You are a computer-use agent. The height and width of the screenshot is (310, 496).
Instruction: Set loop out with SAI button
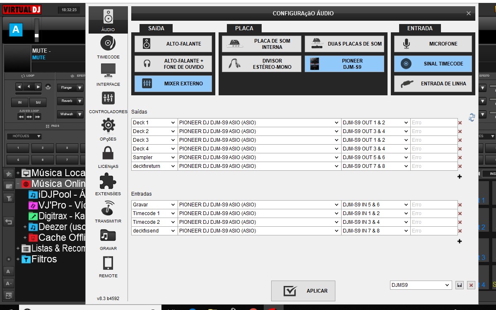pyautogui.click(x=38, y=102)
